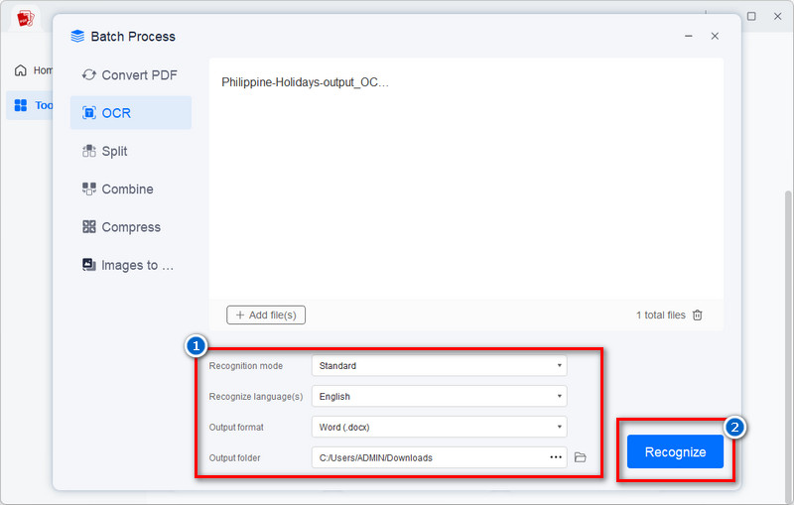This screenshot has width=794, height=505.
Task: Click the Combine tool icon
Action: (x=89, y=189)
